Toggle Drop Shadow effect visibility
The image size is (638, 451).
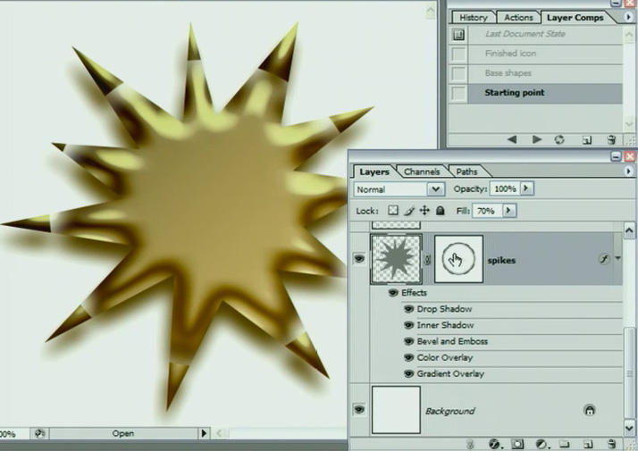[408, 309]
